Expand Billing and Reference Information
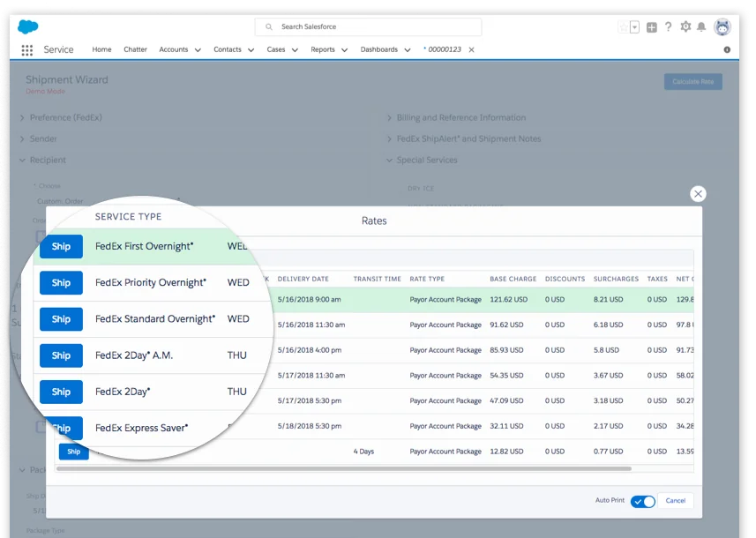 389,117
